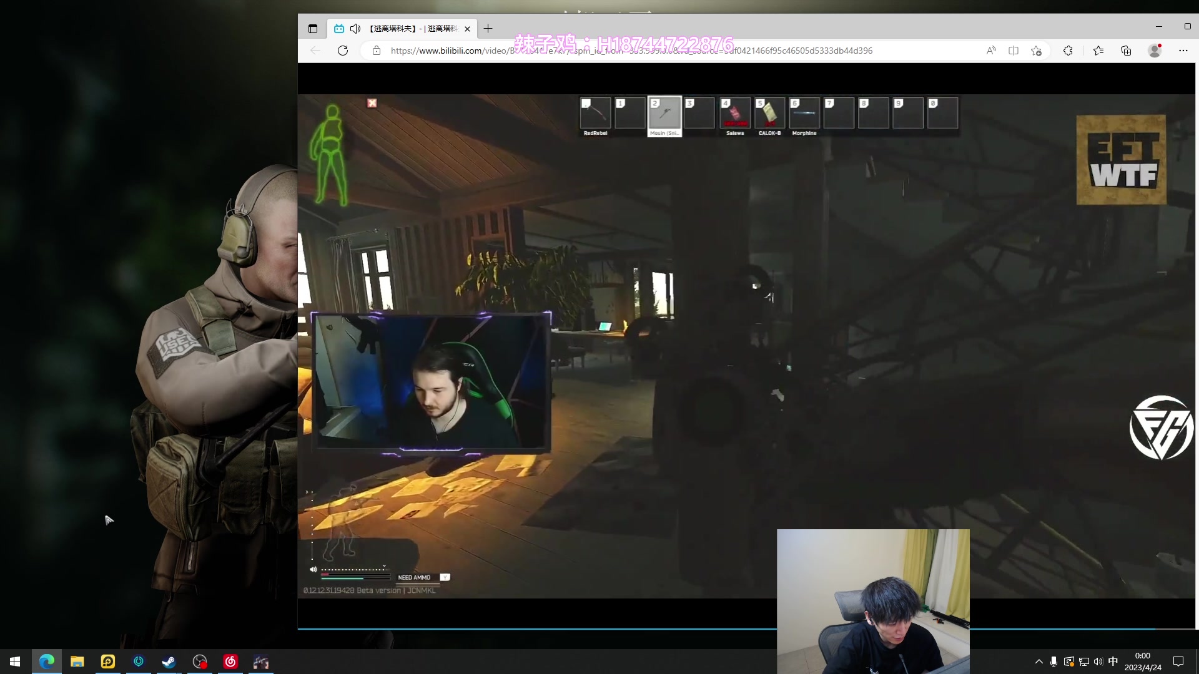Refresh the bilibili page

click(x=343, y=51)
